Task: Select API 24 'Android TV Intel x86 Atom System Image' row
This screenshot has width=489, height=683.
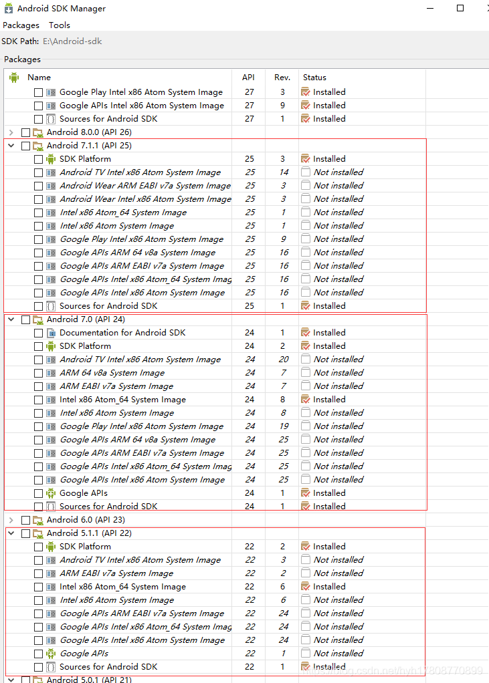Action: tap(215, 360)
